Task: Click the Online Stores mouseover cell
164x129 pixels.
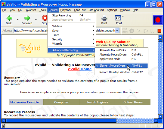Action: click(133, 102)
